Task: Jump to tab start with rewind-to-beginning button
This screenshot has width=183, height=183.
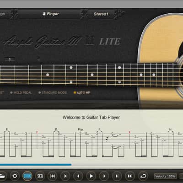Action: tap(53, 176)
